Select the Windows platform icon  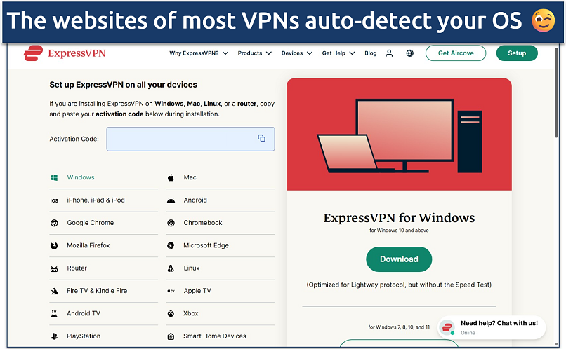tap(54, 178)
